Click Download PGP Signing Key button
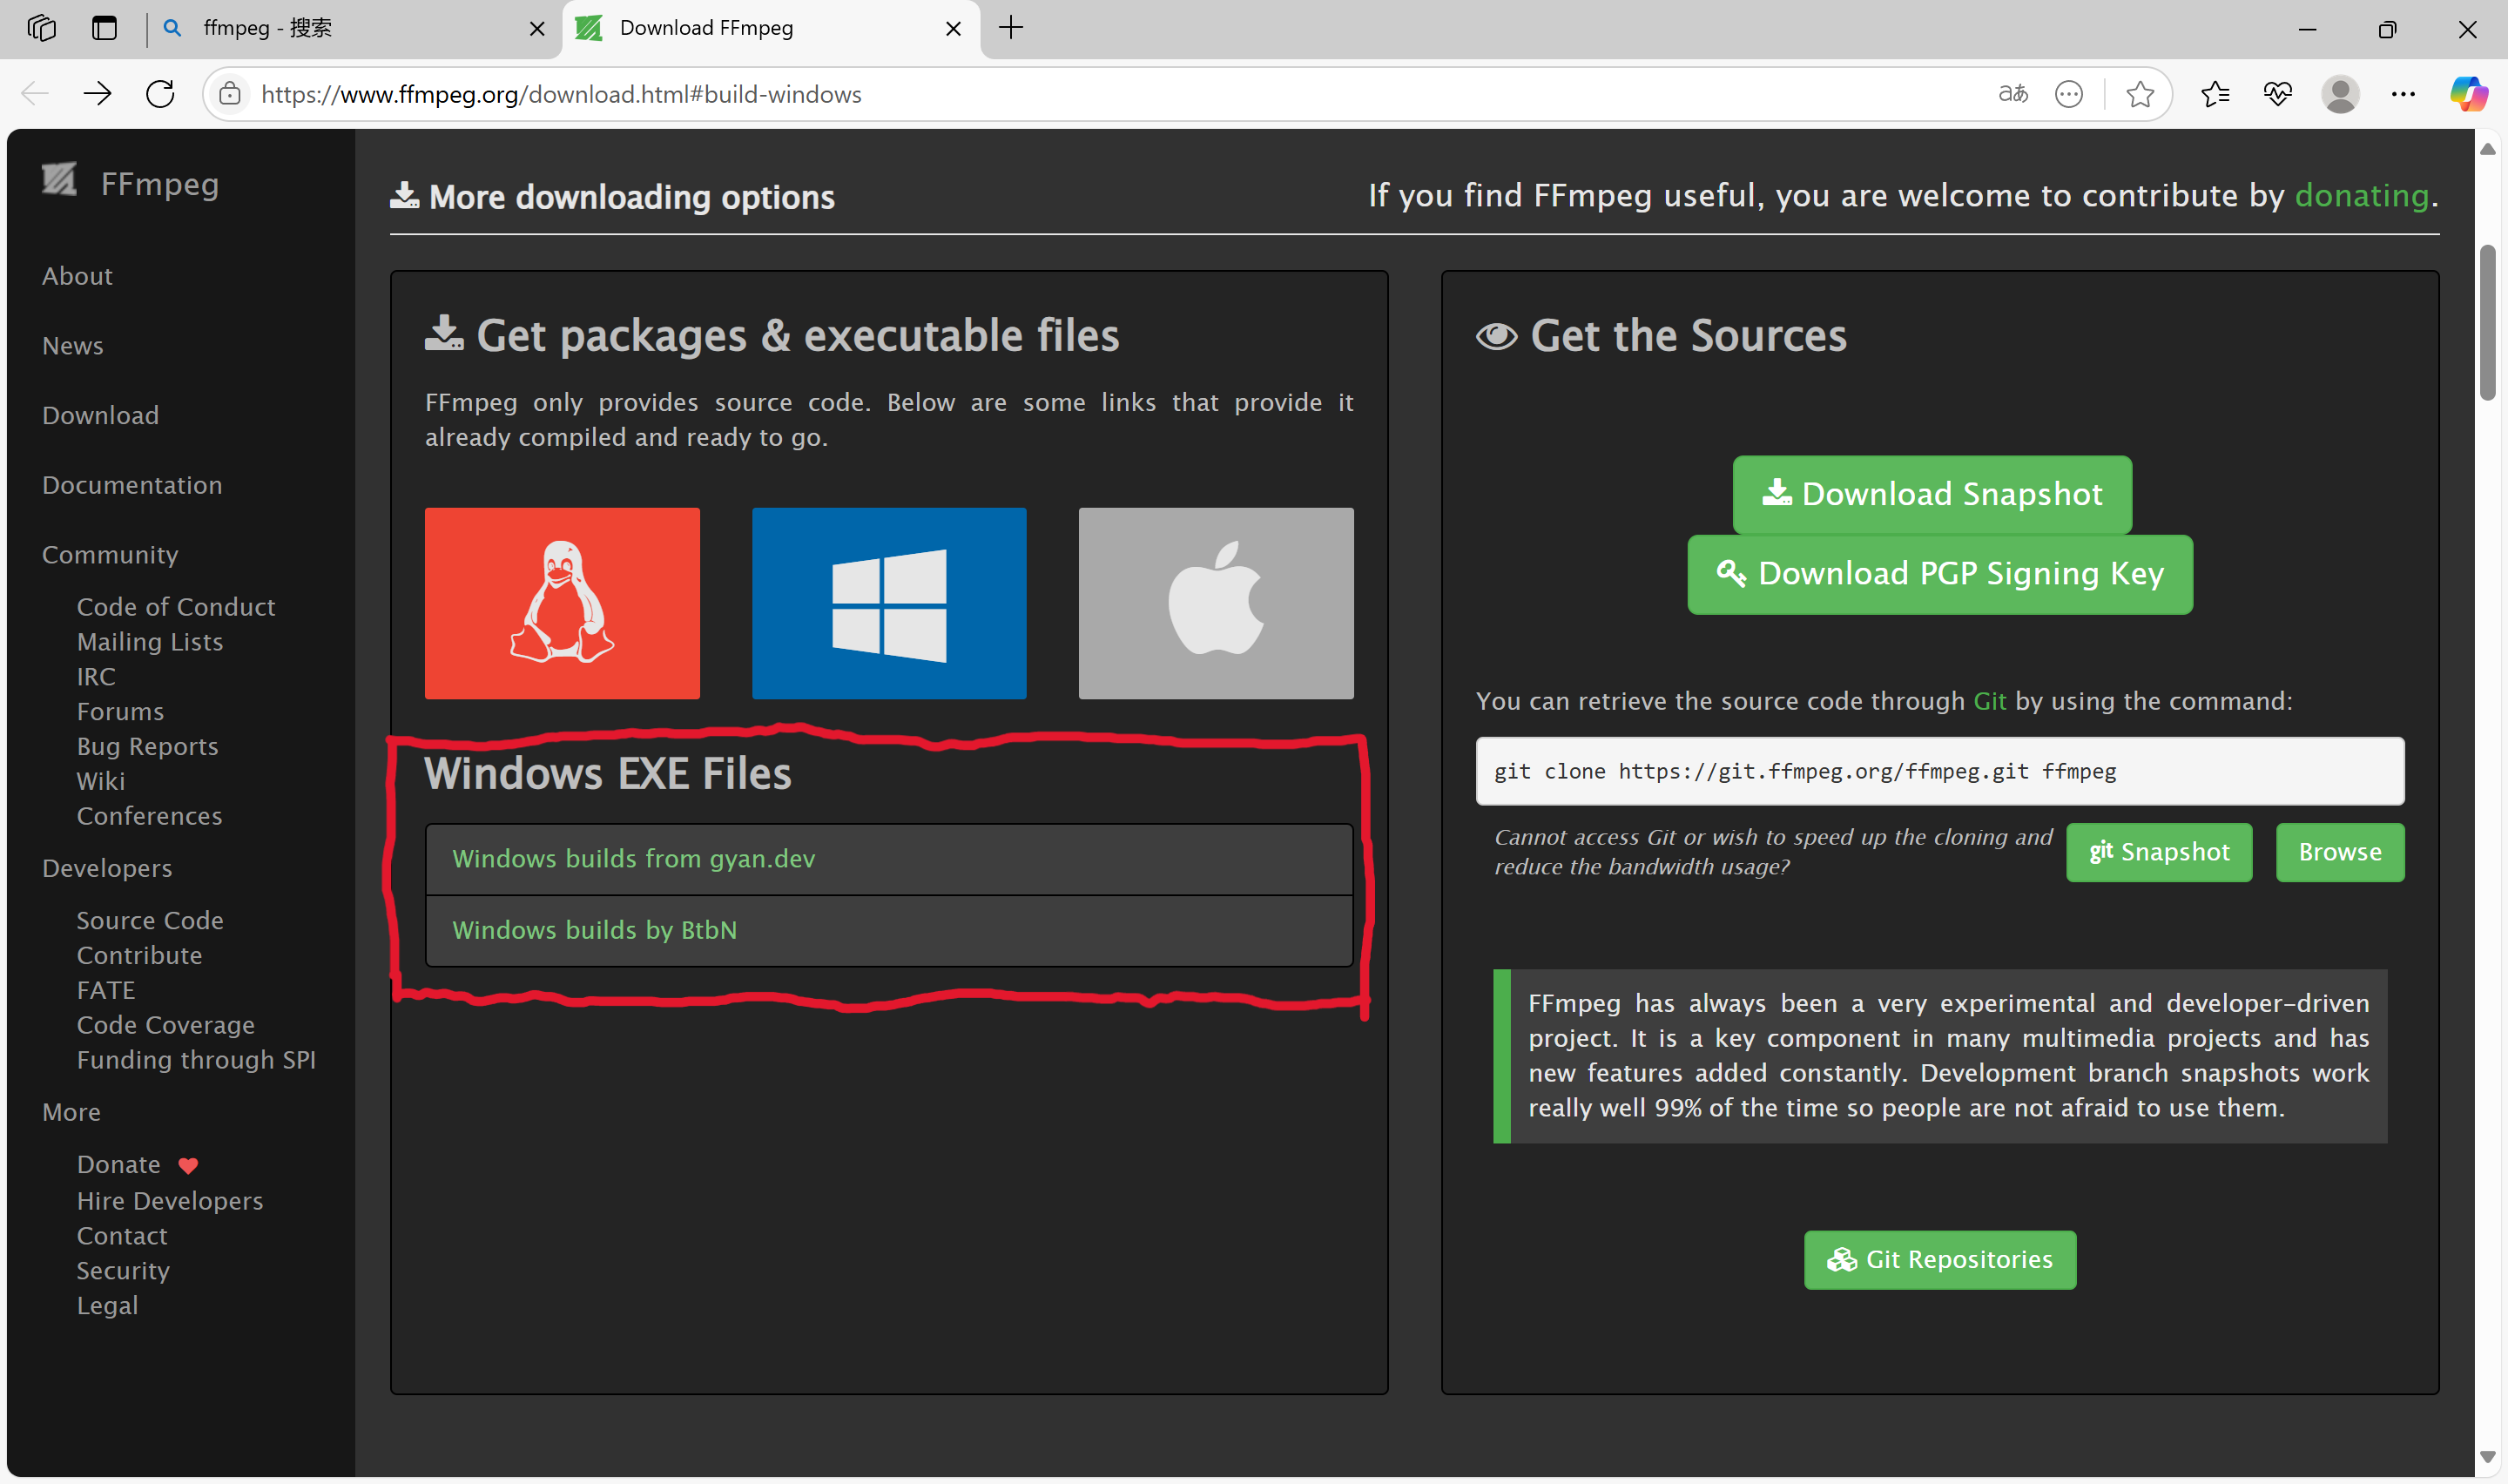 click(1939, 574)
